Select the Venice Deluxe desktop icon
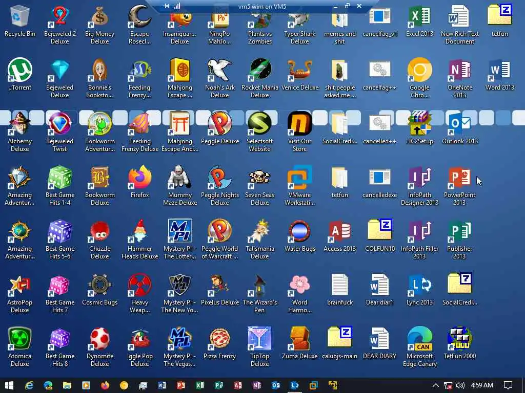Image resolution: width=525 pixels, height=393 pixels. click(299, 75)
